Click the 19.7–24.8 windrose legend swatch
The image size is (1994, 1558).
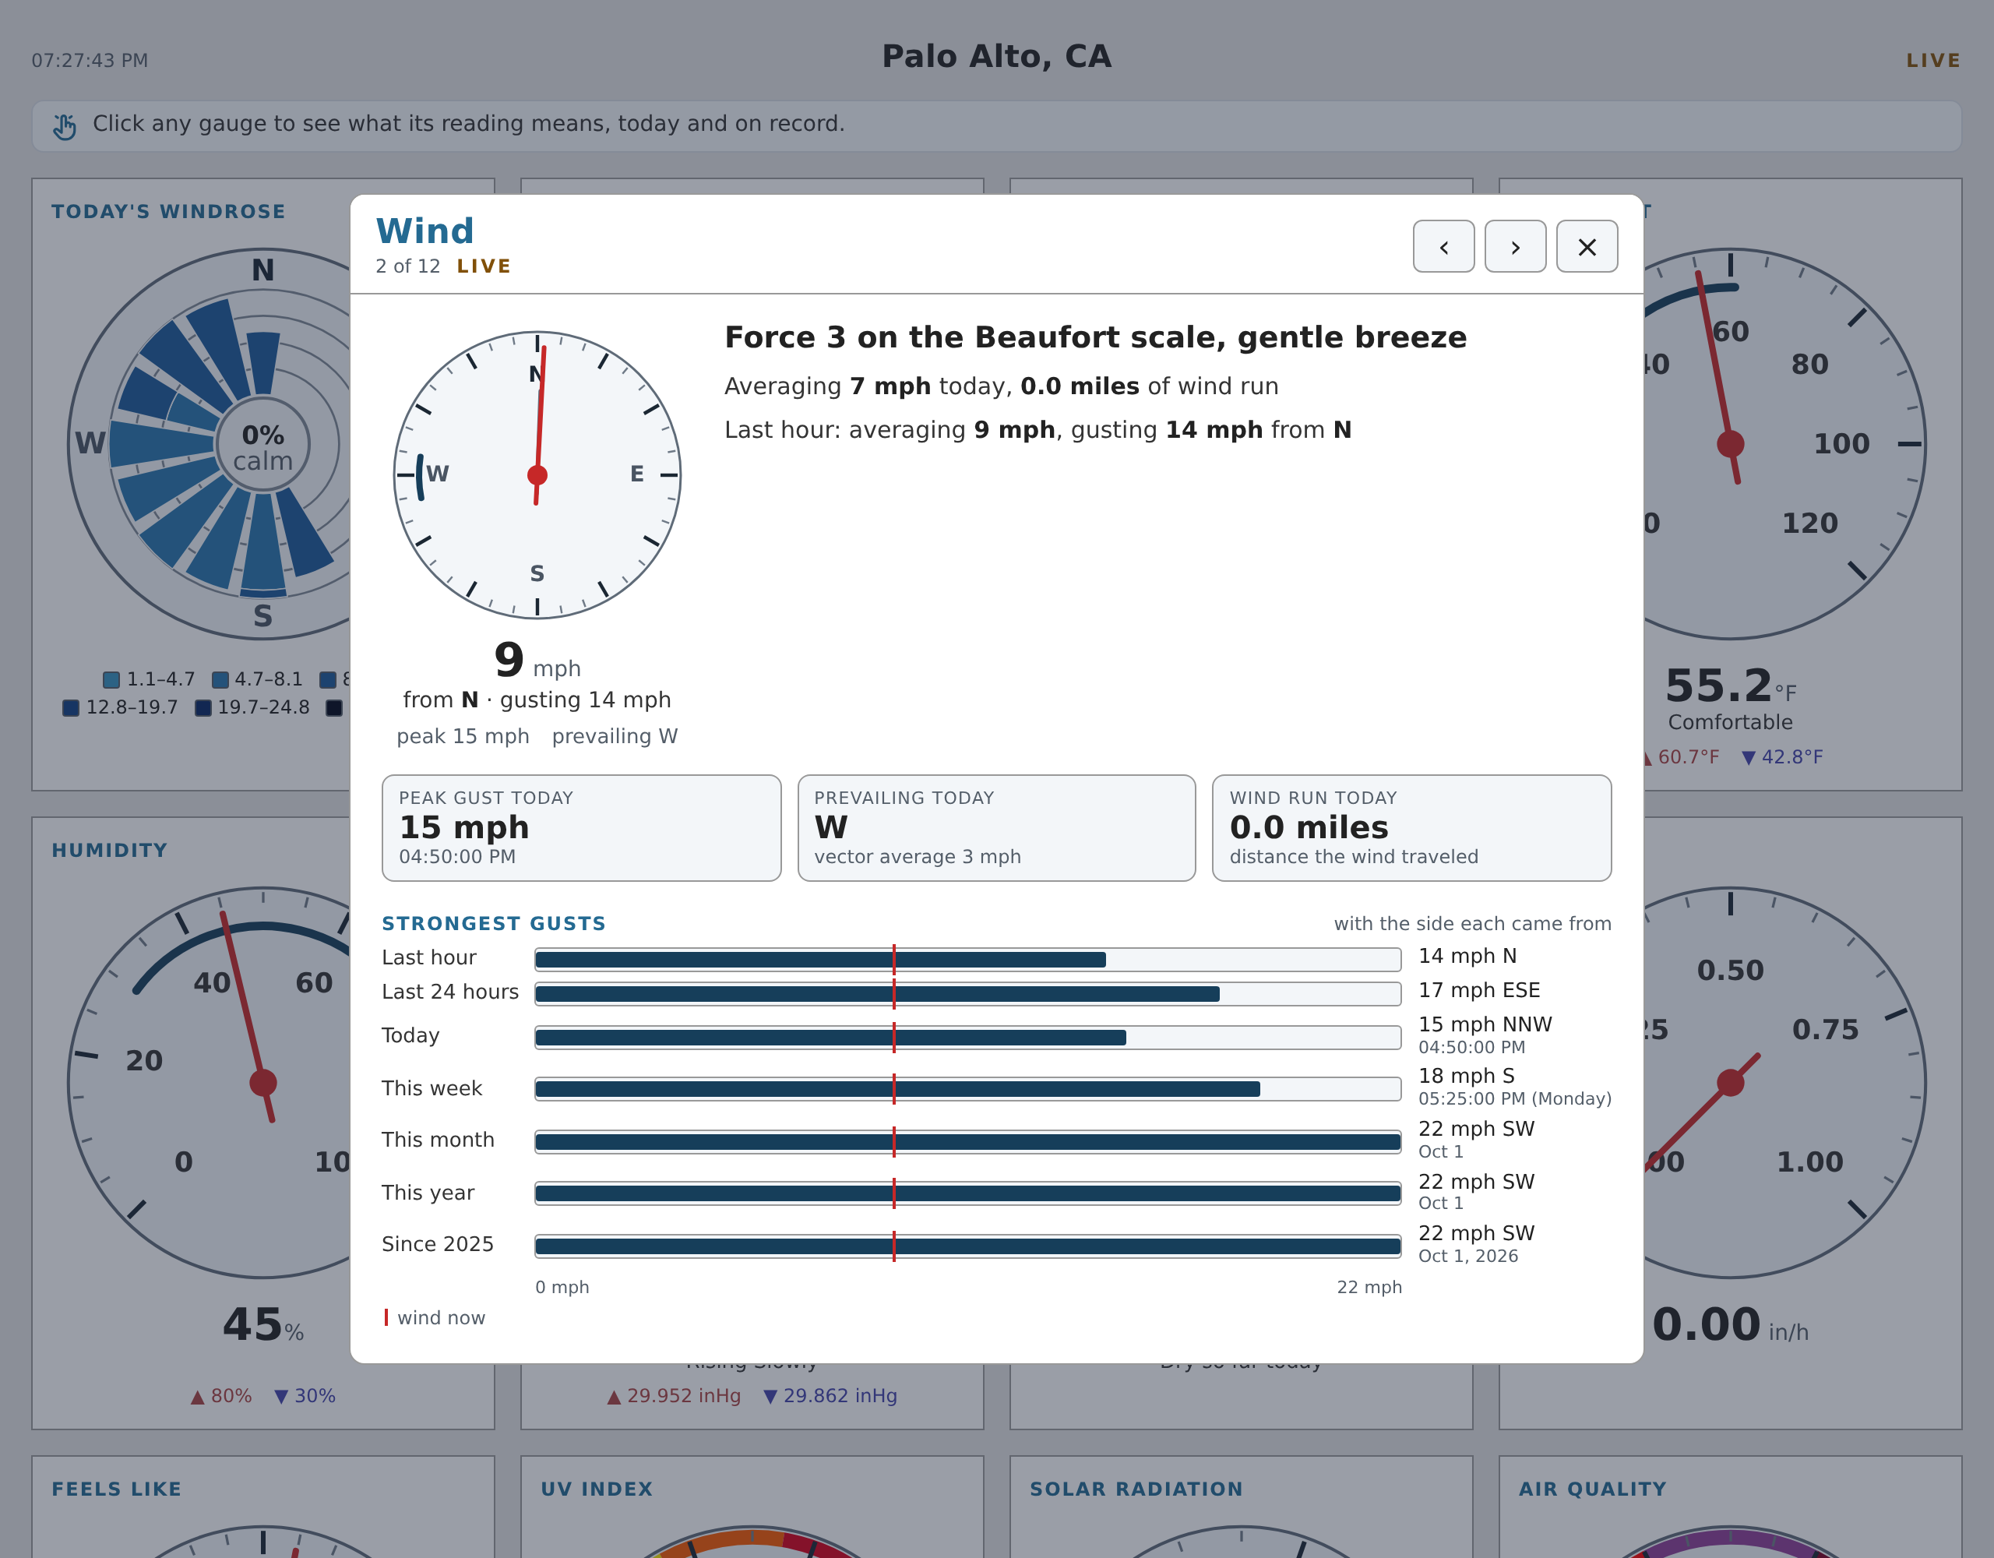coord(203,708)
